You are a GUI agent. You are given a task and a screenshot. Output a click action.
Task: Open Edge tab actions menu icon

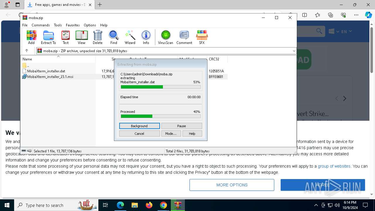18,5
